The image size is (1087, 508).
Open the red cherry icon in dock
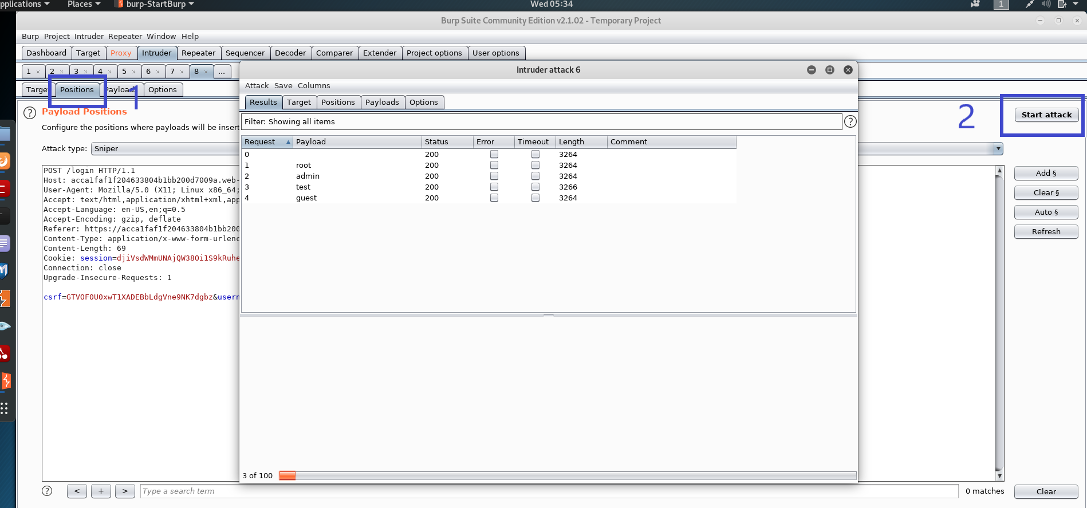[x=4, y=353]
